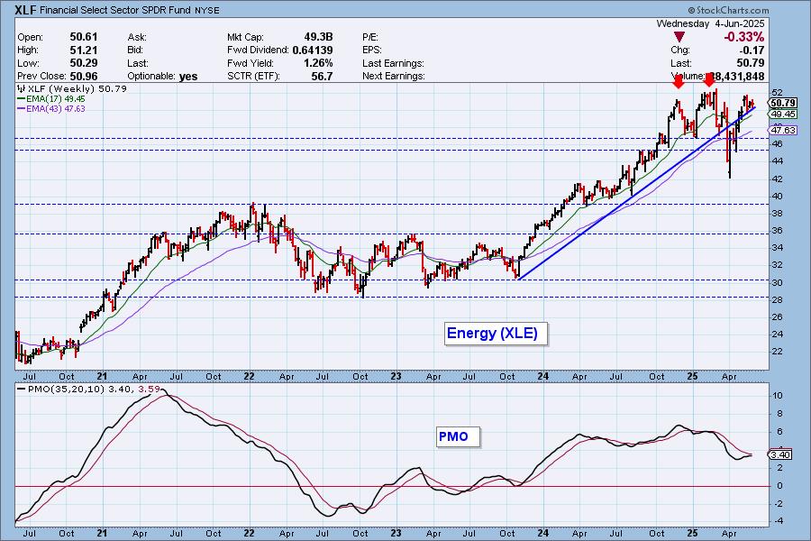Click the 22 label on the price axis
The width and height of the screenshot is (811, 541).
[x=777, y=352]
